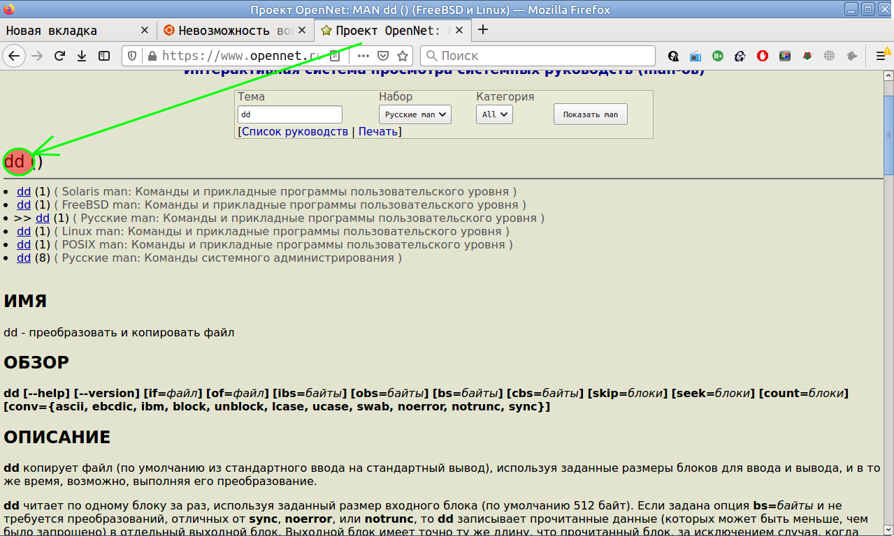Open dd link for Solaris man

click(24, 191)
